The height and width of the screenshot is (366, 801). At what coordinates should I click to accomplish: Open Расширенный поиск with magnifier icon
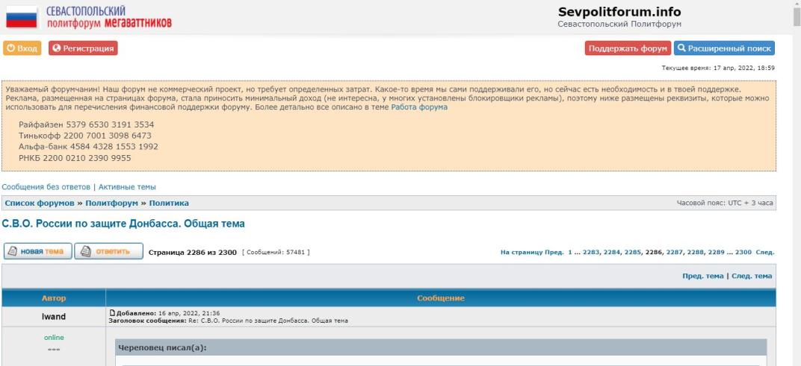(723, 48)
